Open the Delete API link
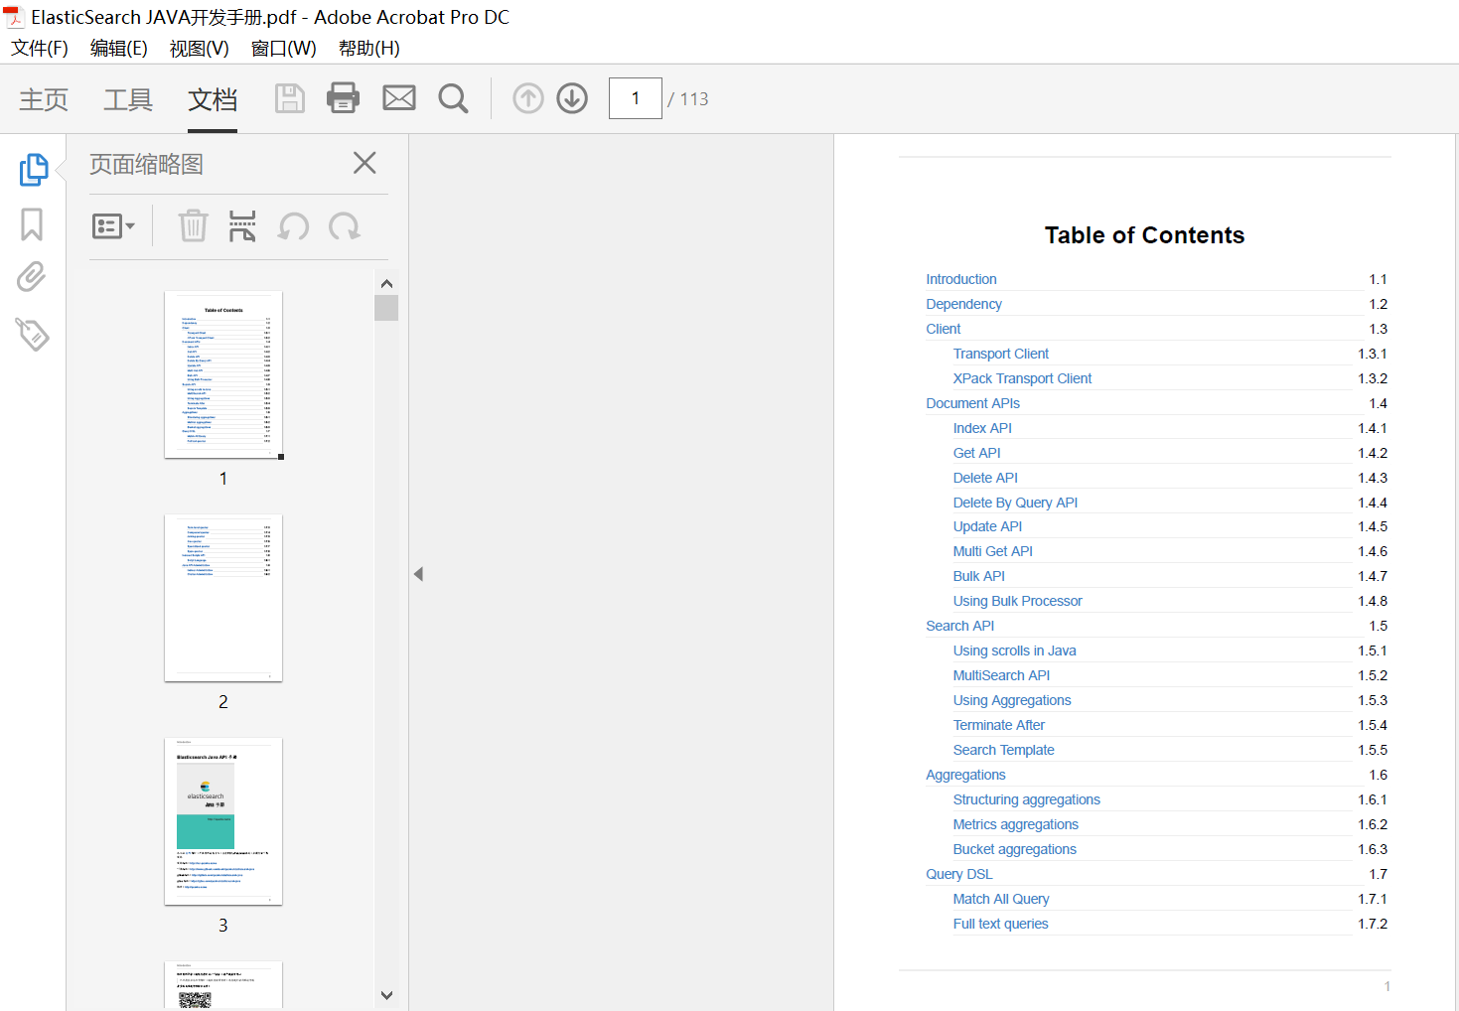The image size is (1459, 1011). point(985,478)
